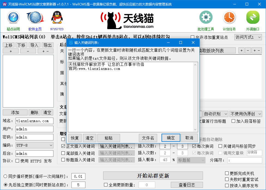Click 粘贴 button in keyword dialog
Image resolution: width=266 pixels, height=190 pixels.
click(109, 138)
